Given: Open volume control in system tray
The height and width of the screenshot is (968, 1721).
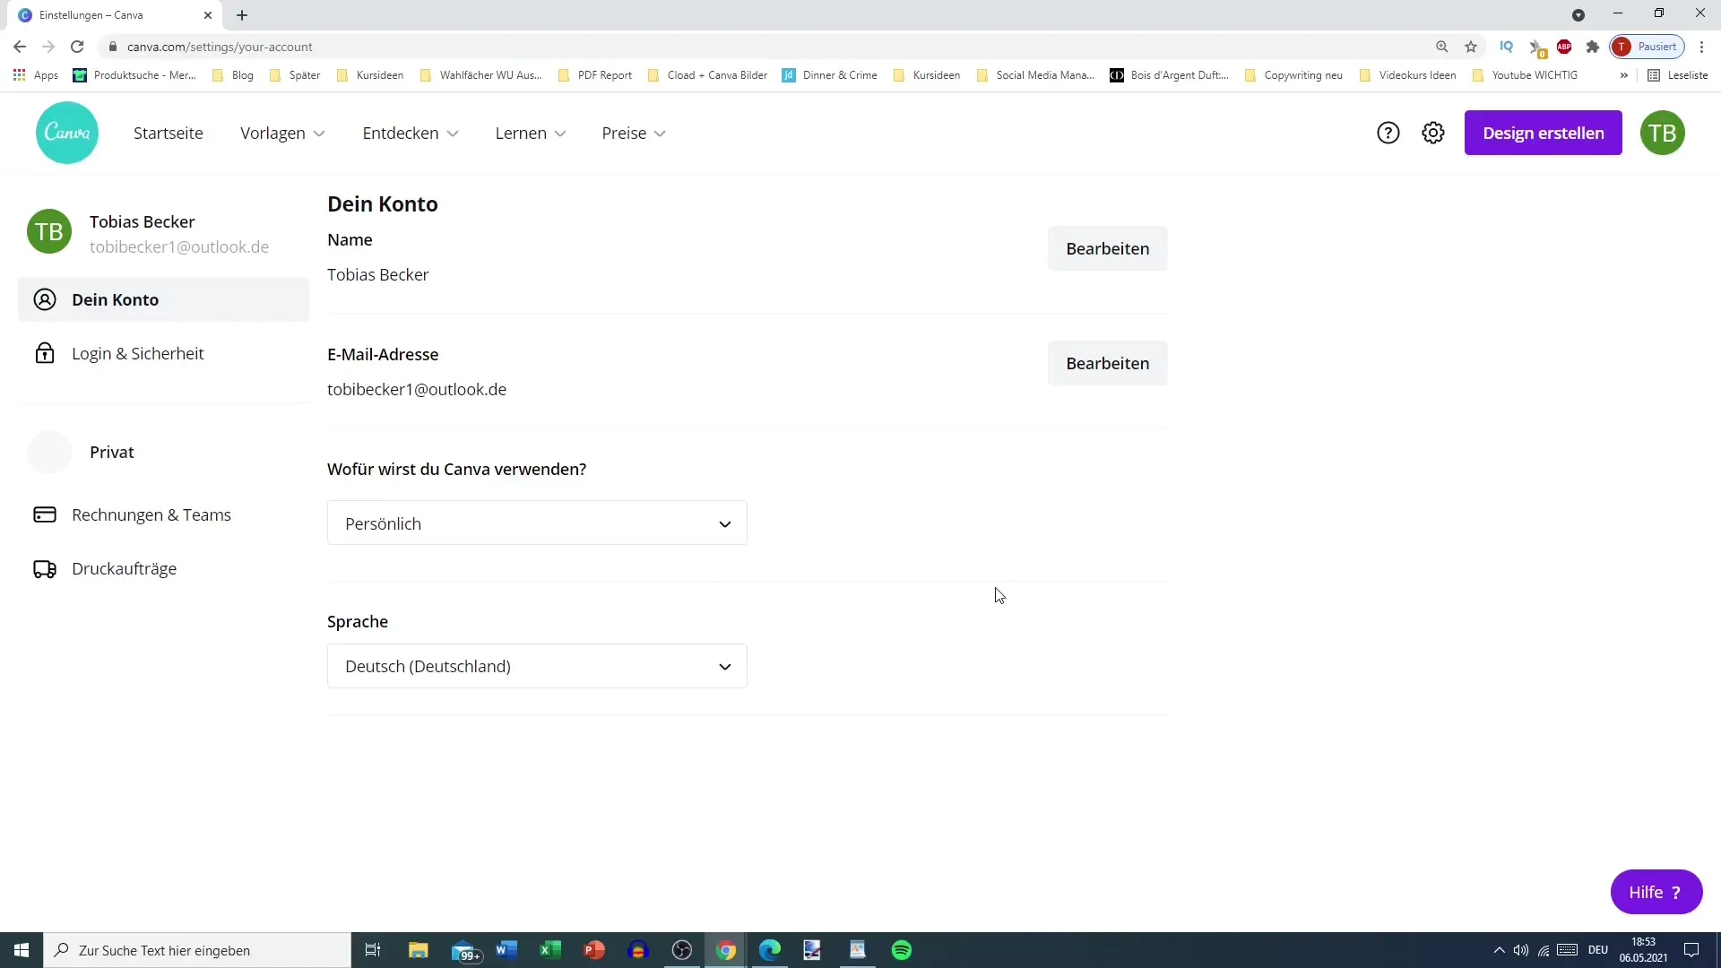Looking at the screenshot, I should [1520, 950].
